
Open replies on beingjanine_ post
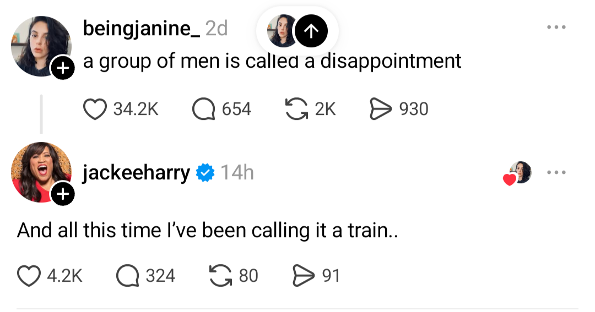point(203,109)
